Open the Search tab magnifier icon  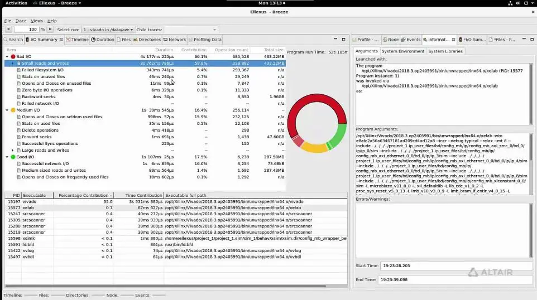[6, 40]
